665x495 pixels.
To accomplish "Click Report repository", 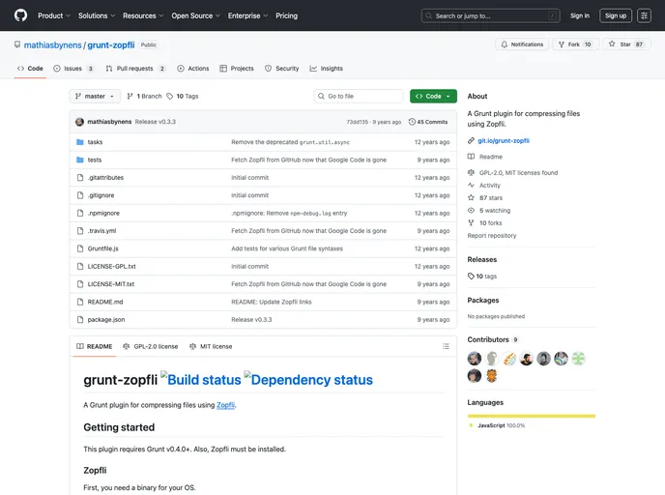I will [492, 235].
